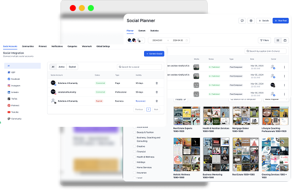Click the Search for a social field
The image size is (292, 190).
click(139, 67)
